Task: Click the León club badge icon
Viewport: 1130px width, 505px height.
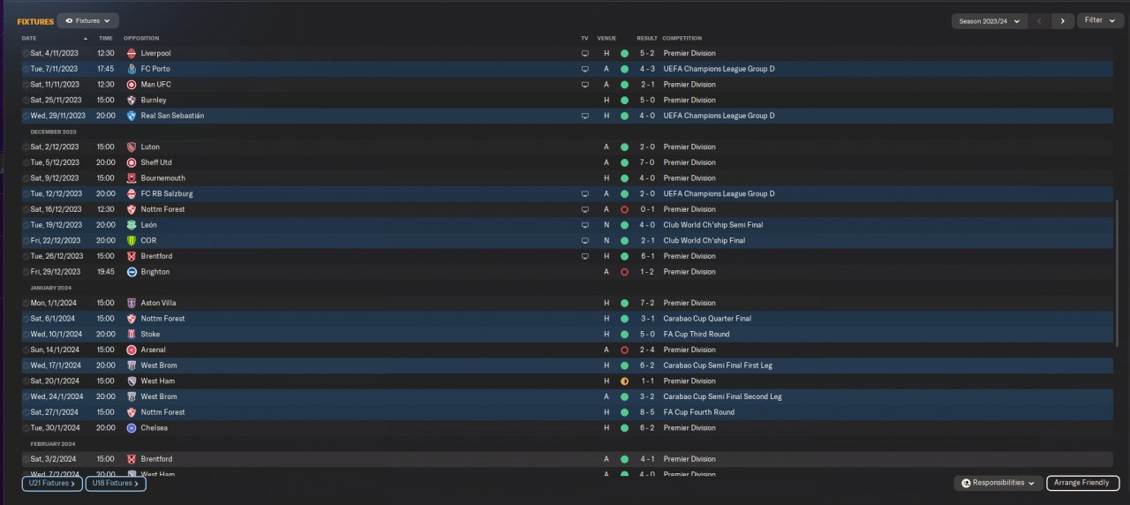Action: [x=132, y=225]
